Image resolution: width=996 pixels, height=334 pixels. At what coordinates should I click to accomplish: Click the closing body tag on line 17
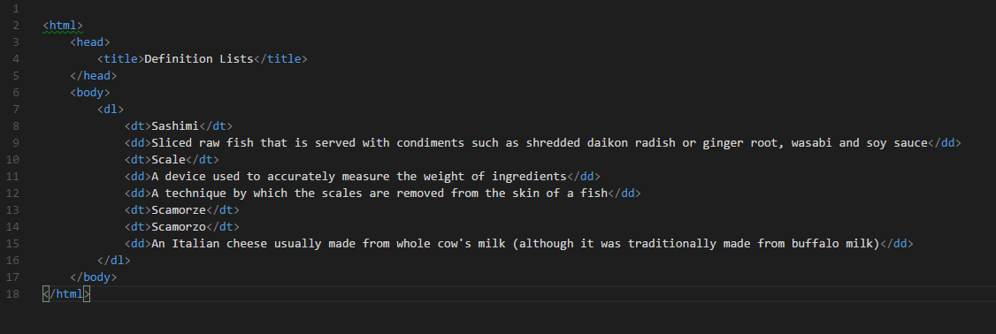94,277
